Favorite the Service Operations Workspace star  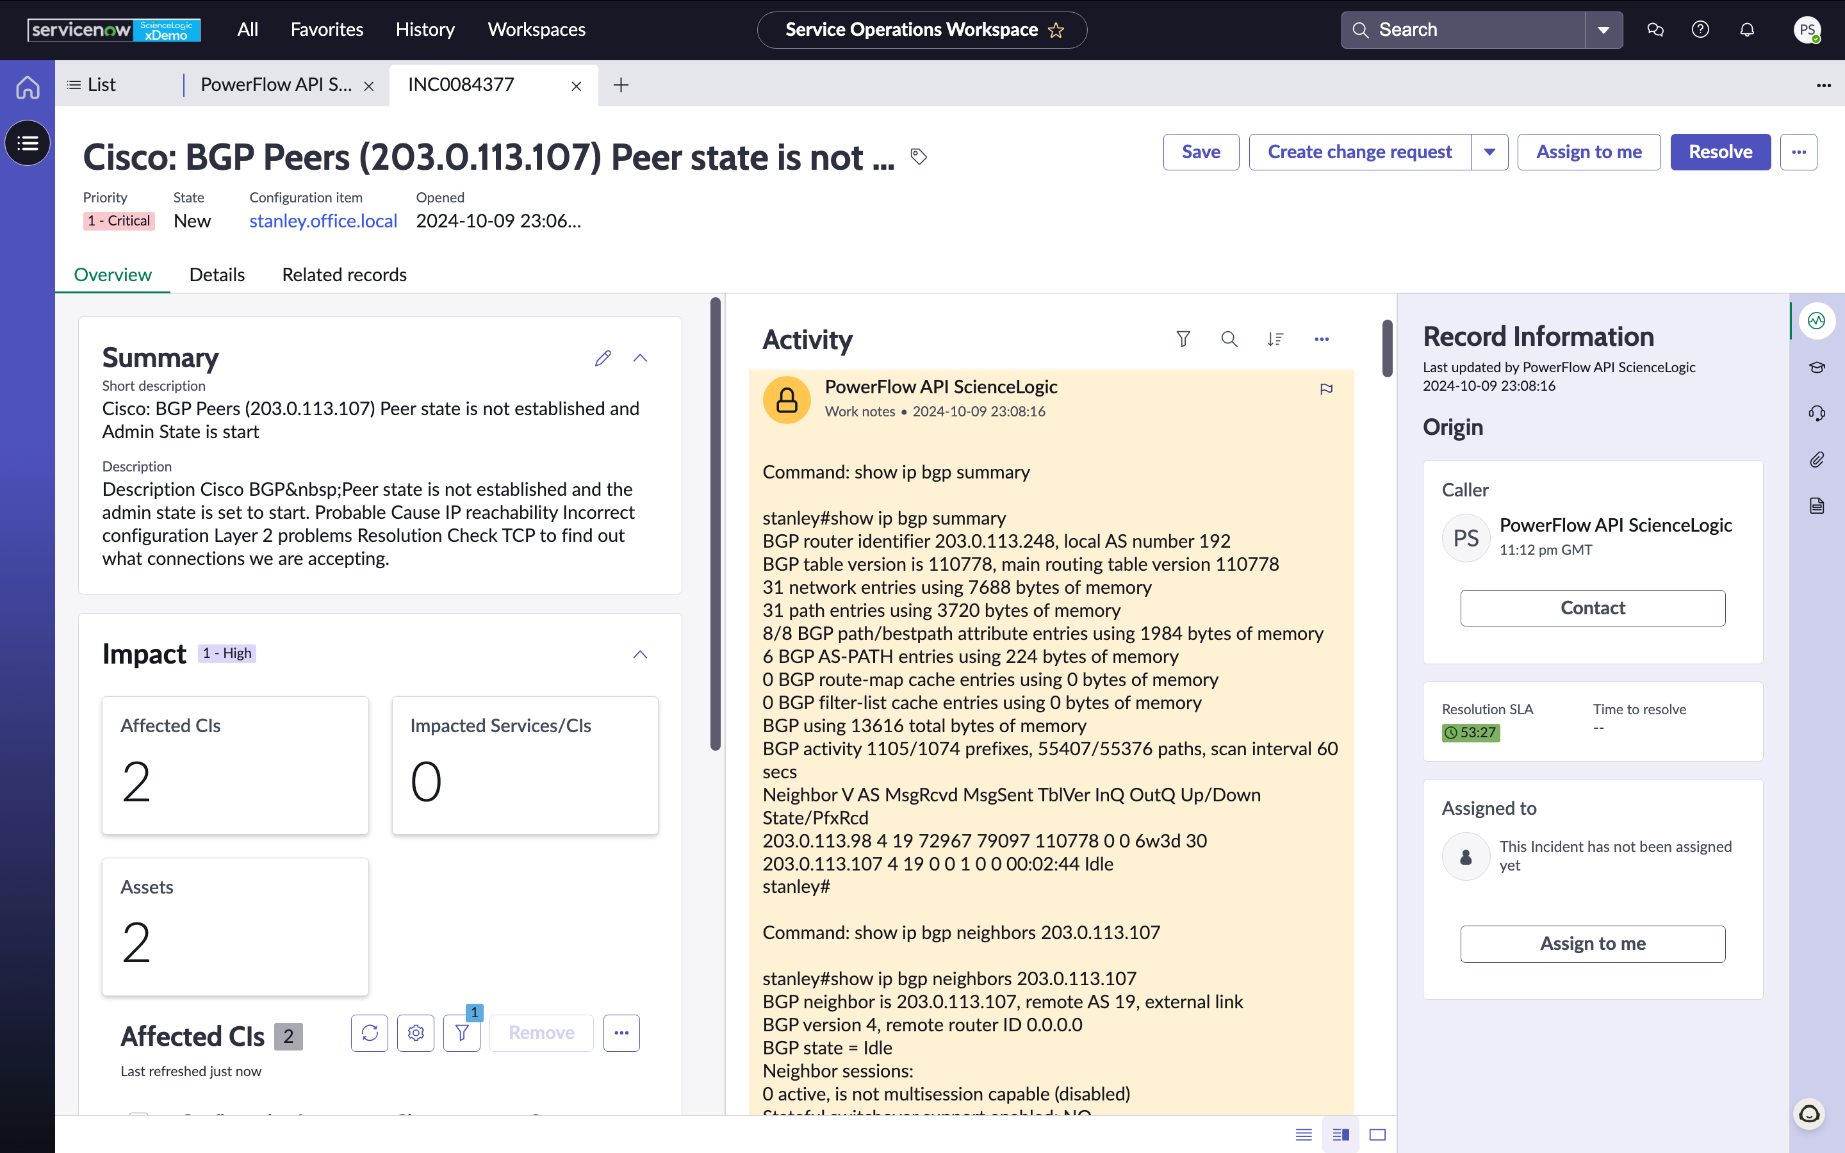1056,29
